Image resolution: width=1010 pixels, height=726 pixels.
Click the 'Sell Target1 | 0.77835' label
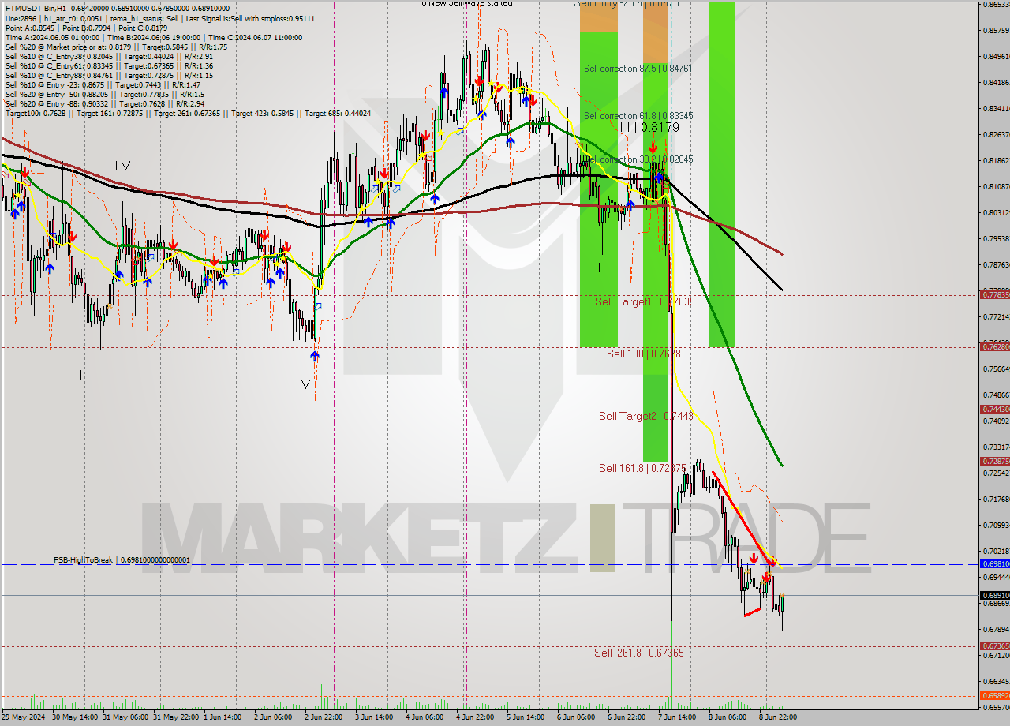645,301
